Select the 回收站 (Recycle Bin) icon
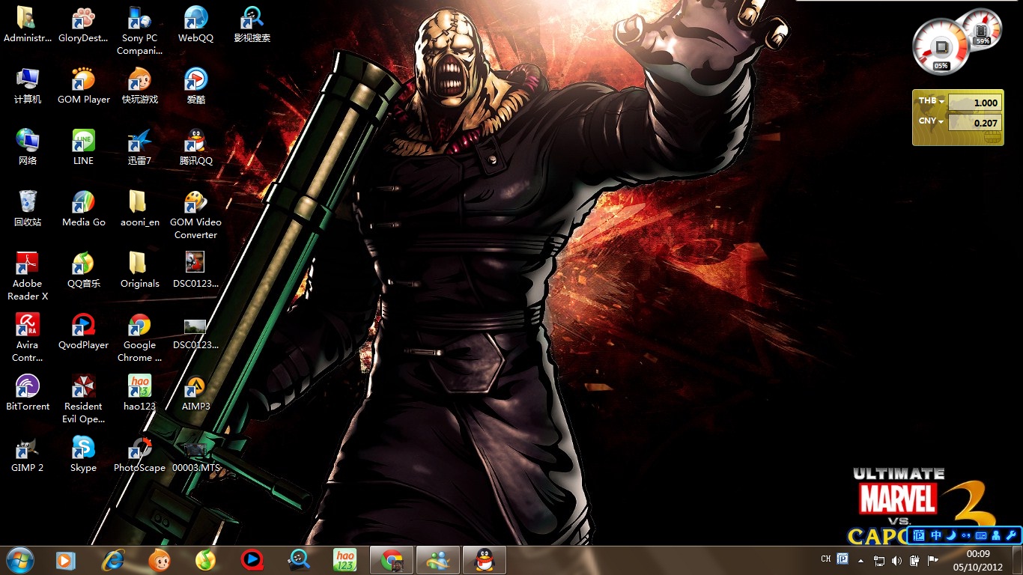This screenshot has height=575, width=1023. click(28, 209)
